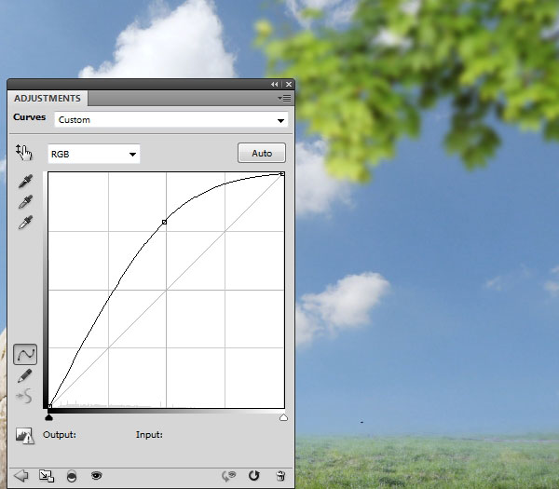Select draw curve with pencil tool
The height and width of the screenshot is (489, 559).
click(24, 376)
